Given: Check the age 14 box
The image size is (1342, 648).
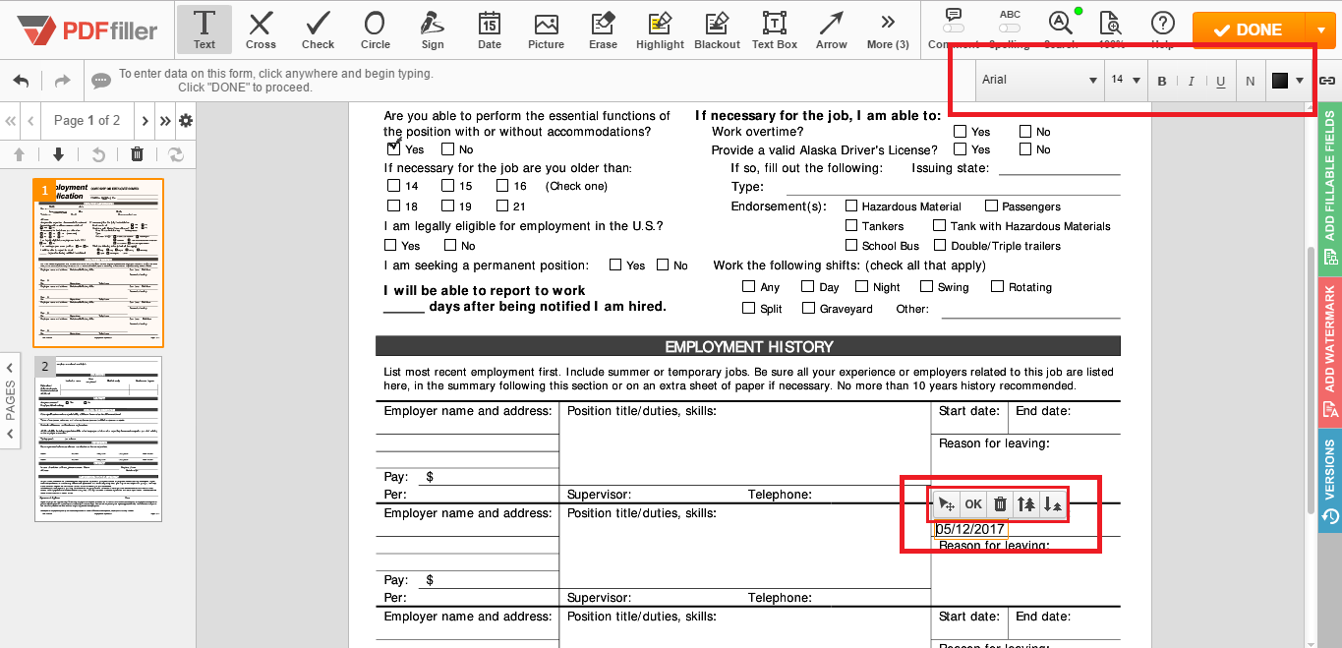Looking at the screenshot, I should pos(393,185).
